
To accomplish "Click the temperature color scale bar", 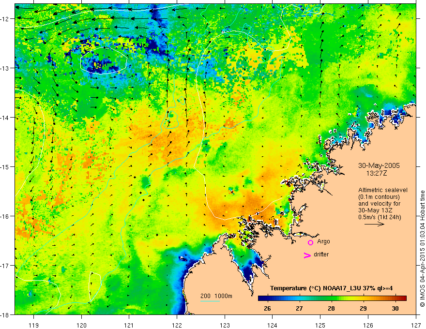I will 332,299.
